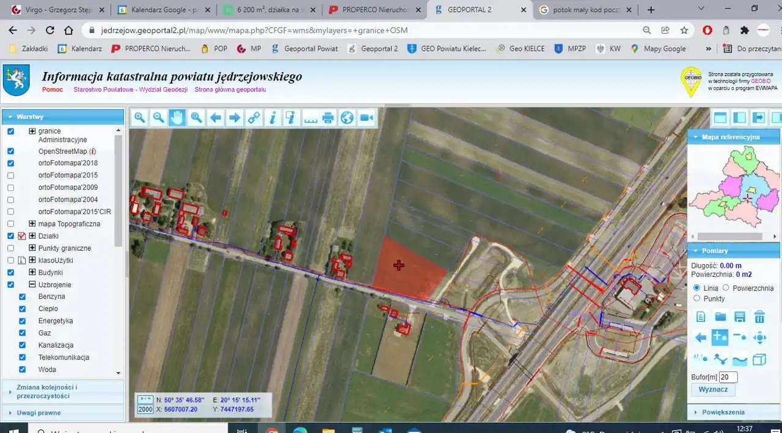This screenshot has width=782, height=433.
Task: Open the Pomoc link in header
Action: (53, 90)
